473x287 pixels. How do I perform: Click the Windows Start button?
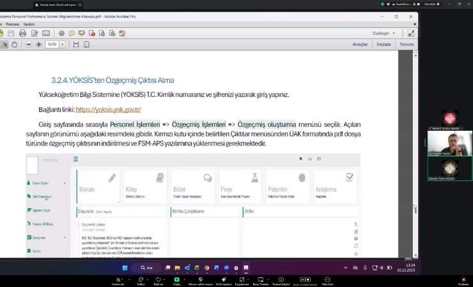(x=125, y=267)
